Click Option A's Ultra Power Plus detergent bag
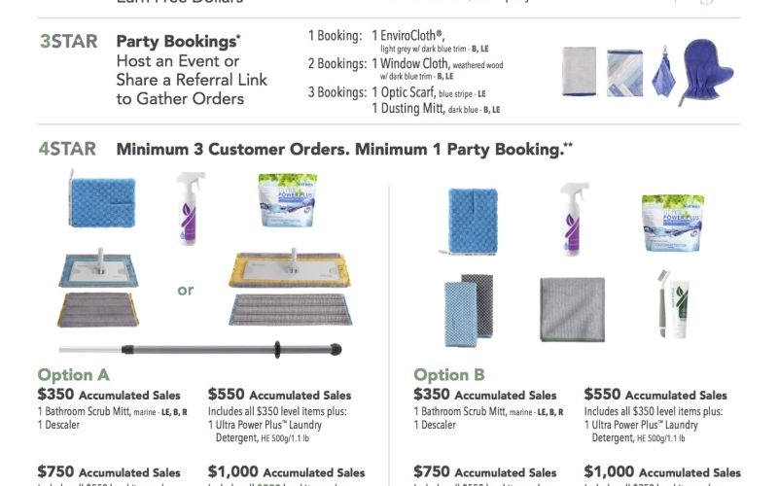Screen dimensions: 778x486 point(287,200)
